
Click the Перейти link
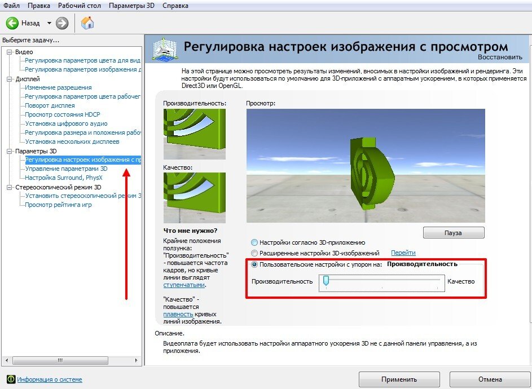[x=403, y=253]
